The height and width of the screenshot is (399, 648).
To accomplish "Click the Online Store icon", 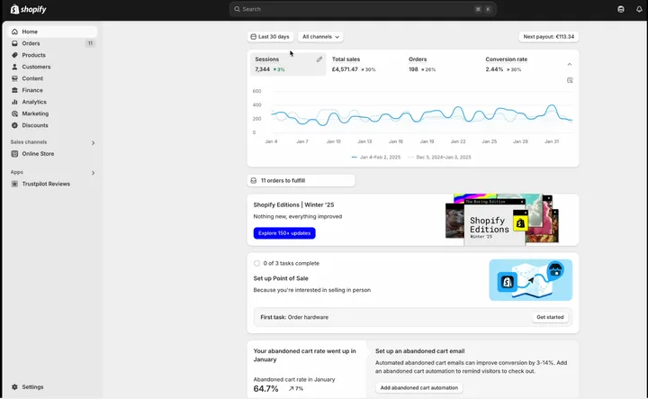I will (x=15, y=154).
